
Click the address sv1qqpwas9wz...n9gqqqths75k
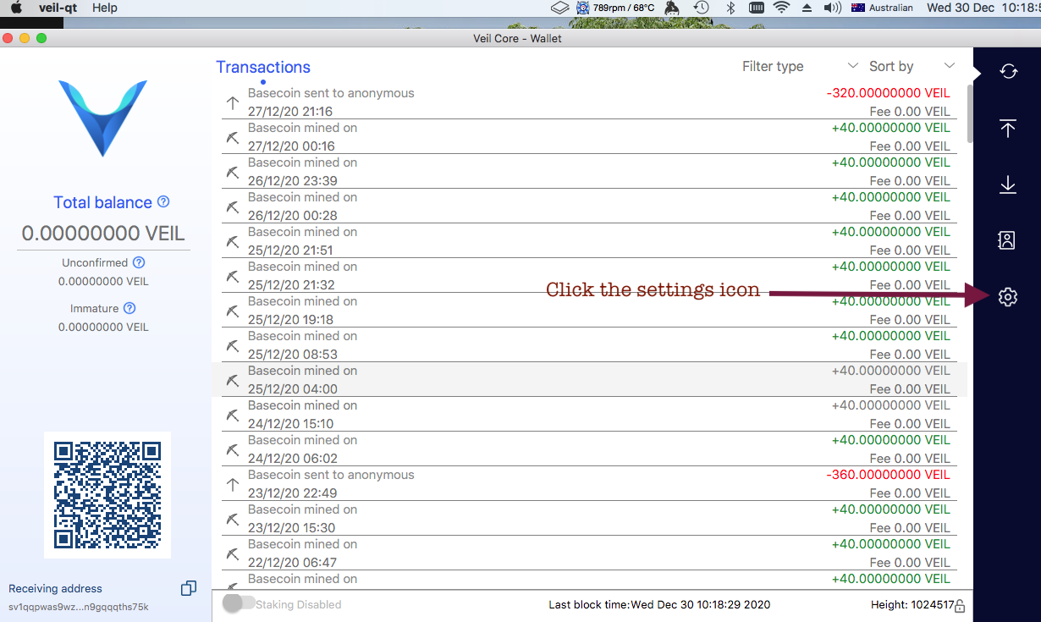pyautogui.click(x=79, y=607)
